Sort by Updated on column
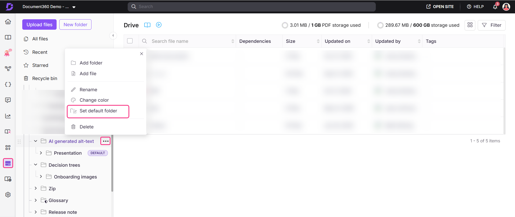Viewport: 515px width, 217px height. (369, 41)
